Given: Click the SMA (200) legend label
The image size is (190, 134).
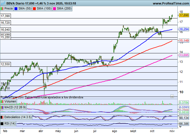Looking at the screenshot, I should click(64, 9).
